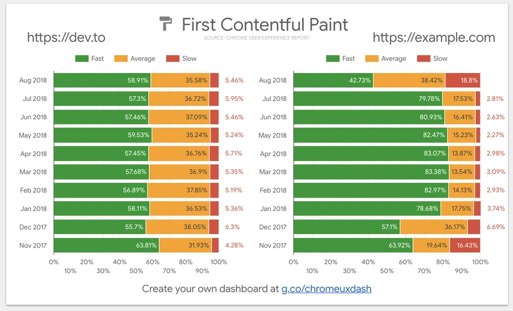Viewport: 513px width, 311px height.
Task: Click the green Fast swatch in the dev.to legend
Action: (82, 58)
